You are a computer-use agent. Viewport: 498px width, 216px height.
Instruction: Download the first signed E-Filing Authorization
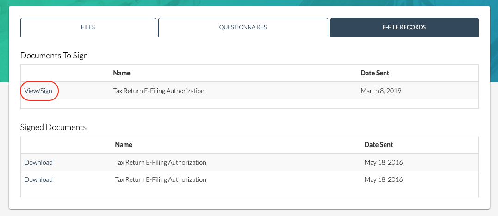38,162
